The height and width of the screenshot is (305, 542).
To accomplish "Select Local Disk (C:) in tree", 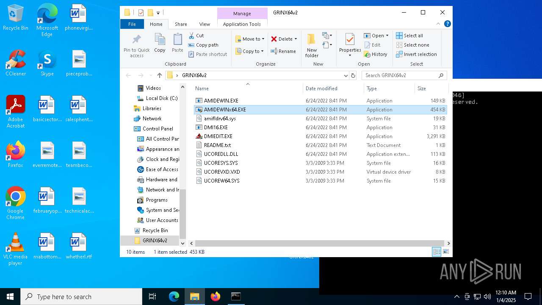I will click(158, 98).
